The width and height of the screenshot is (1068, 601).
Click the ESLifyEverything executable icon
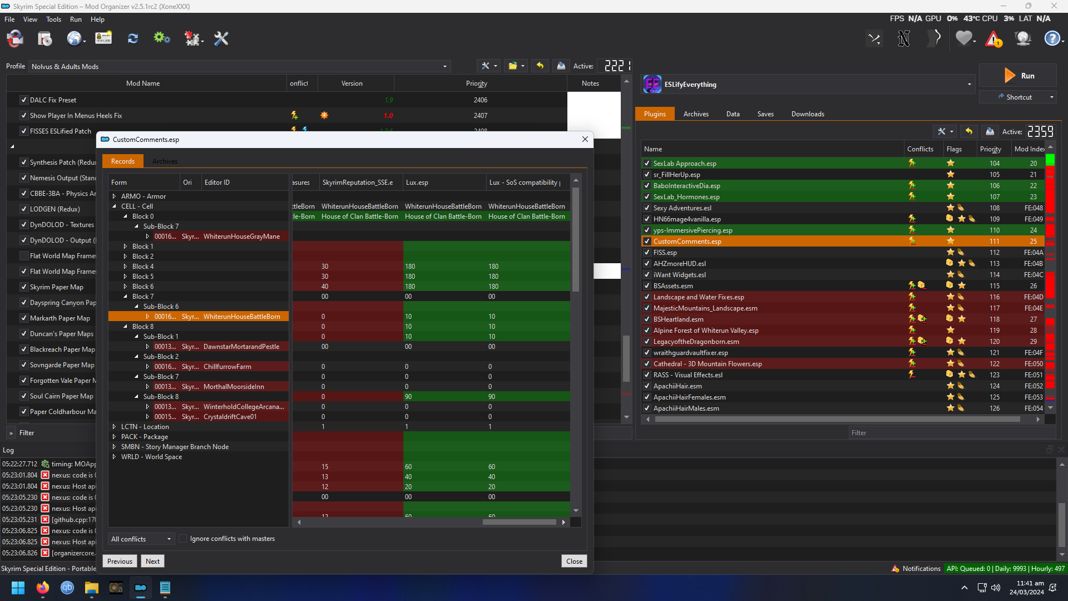coord(652,85)
